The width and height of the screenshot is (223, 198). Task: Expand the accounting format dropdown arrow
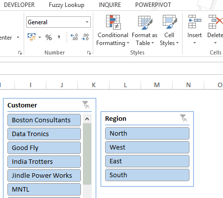click(x=39, y=37)
